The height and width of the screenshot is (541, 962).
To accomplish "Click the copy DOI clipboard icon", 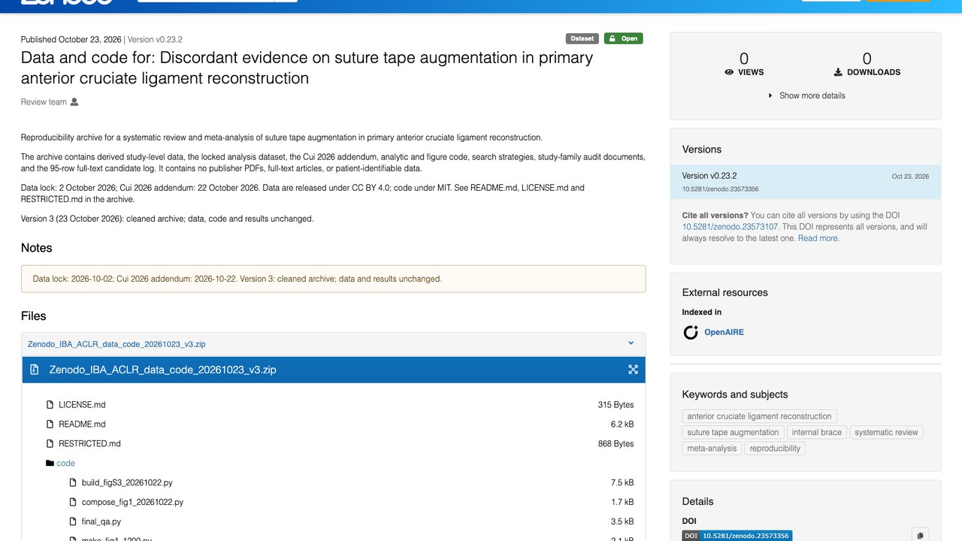I will pyautogui.click(x=921, y=536).
